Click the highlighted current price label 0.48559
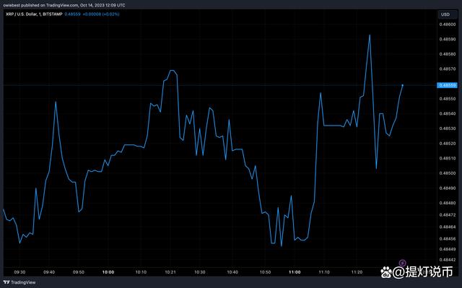 coord(447,85)
